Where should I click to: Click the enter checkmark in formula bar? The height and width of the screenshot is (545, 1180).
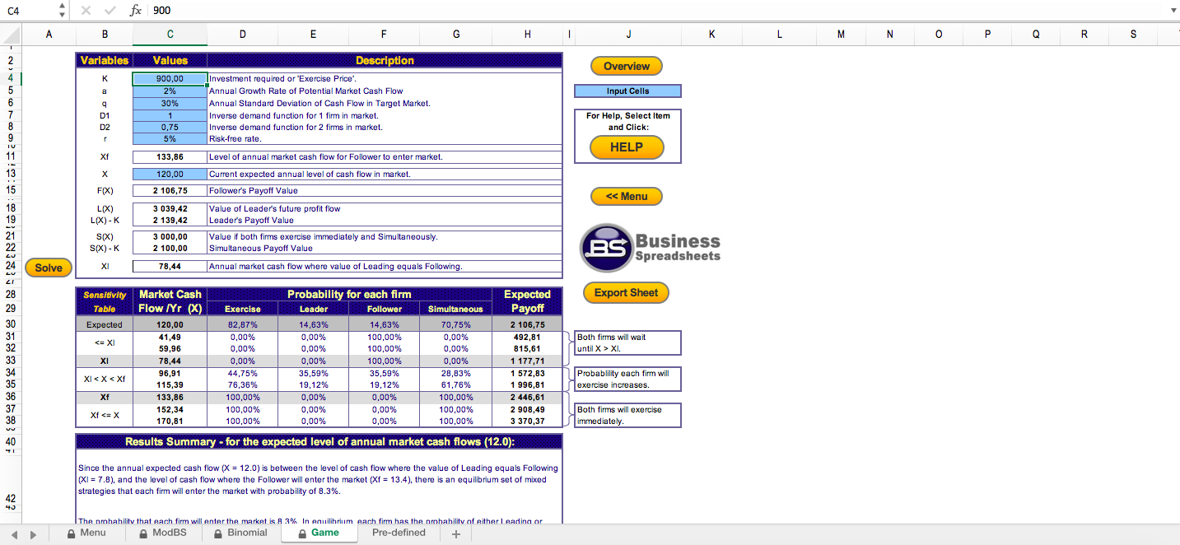(x=110, y=11)
